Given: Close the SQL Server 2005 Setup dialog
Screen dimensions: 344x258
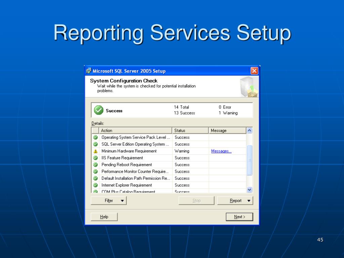Looking at the screenshot, I should tap(254, 71).
